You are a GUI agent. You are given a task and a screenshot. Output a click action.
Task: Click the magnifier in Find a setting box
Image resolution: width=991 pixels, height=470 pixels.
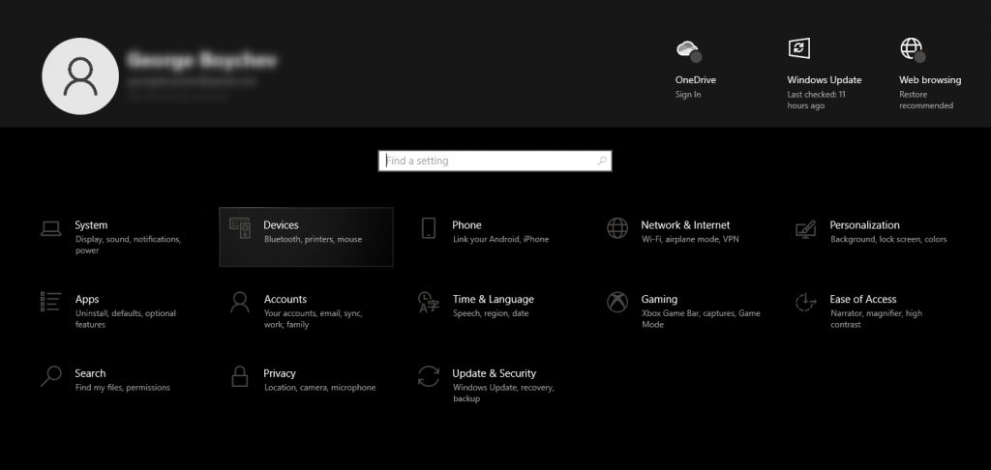coord(602,161)
